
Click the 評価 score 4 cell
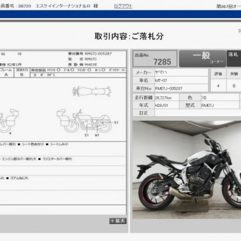(x=218, y=85)
